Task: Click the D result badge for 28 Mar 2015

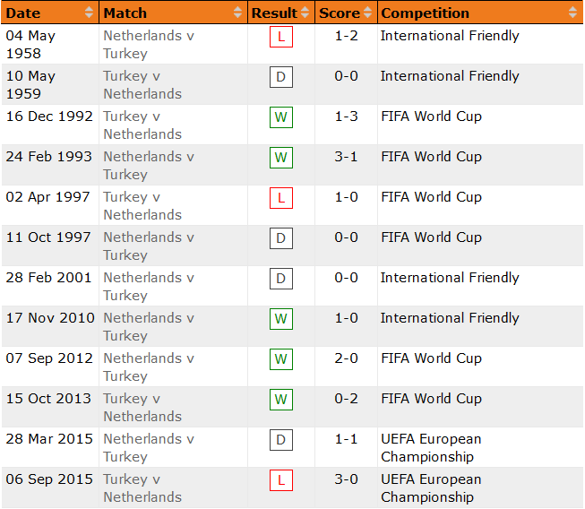Action: [280, 441]
